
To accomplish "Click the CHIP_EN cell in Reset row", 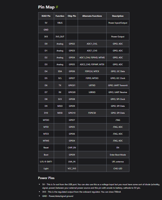I will tap(72, 148).
